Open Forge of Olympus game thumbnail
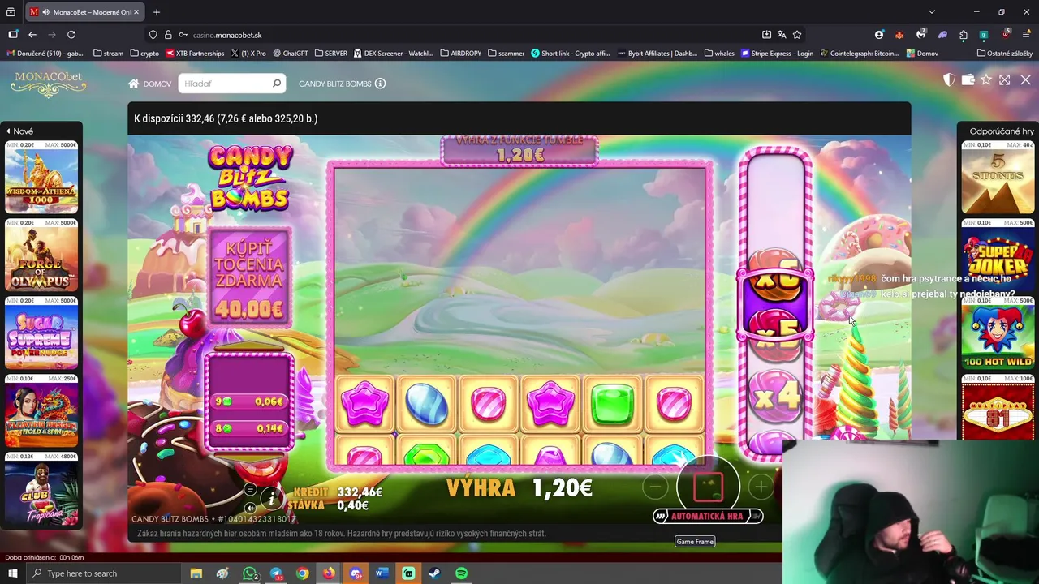 pos(41,255)
